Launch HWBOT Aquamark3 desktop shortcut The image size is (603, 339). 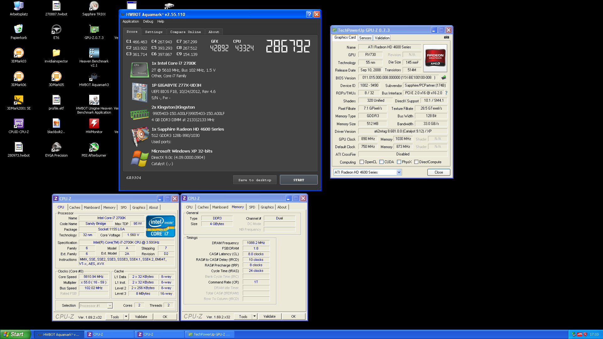pos(94,79)
